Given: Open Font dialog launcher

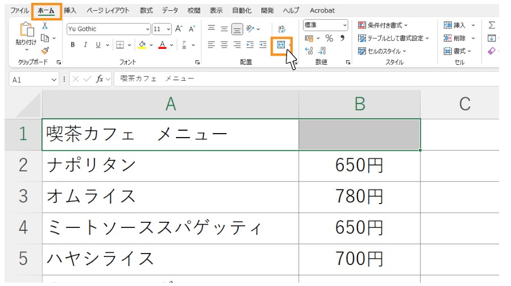Looking at the screenshot, I should point(197,62).
